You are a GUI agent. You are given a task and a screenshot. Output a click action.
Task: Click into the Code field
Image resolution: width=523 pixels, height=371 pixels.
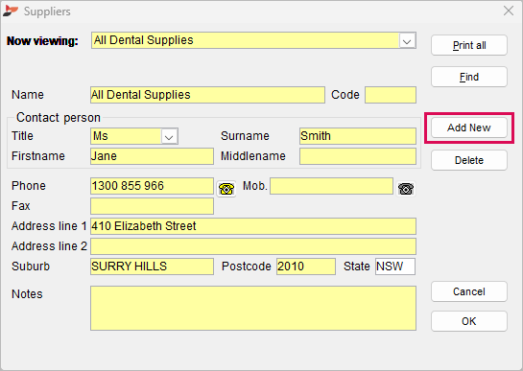click(x=391, y=95)
